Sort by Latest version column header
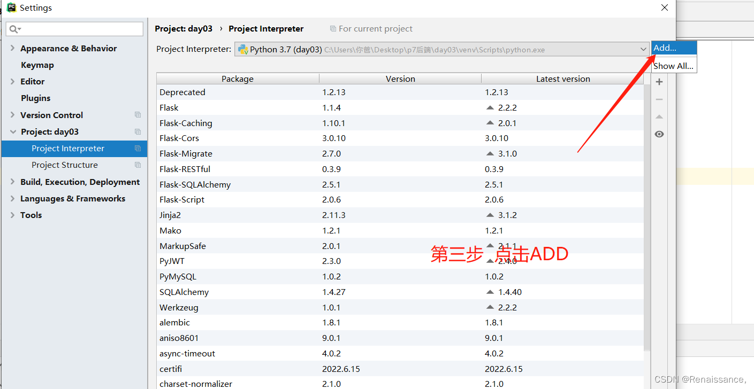Image resolution: width=754 pixels, height=389 pixels. tap(563, 79)
